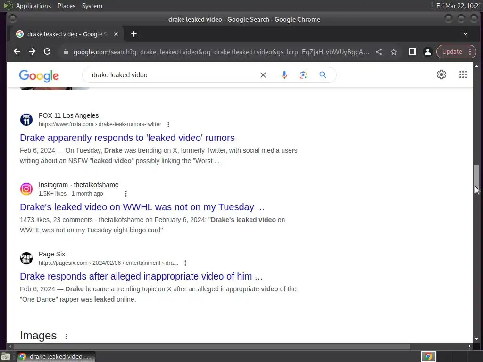Click the Instagram result favicon
Image resolution: width=483 pixels, height=362 pixels.
pyautogui.click(x=26, y=189)
